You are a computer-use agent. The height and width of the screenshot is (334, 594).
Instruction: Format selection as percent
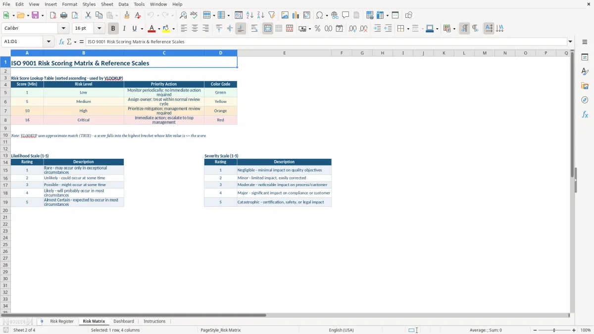pos(317,29)
